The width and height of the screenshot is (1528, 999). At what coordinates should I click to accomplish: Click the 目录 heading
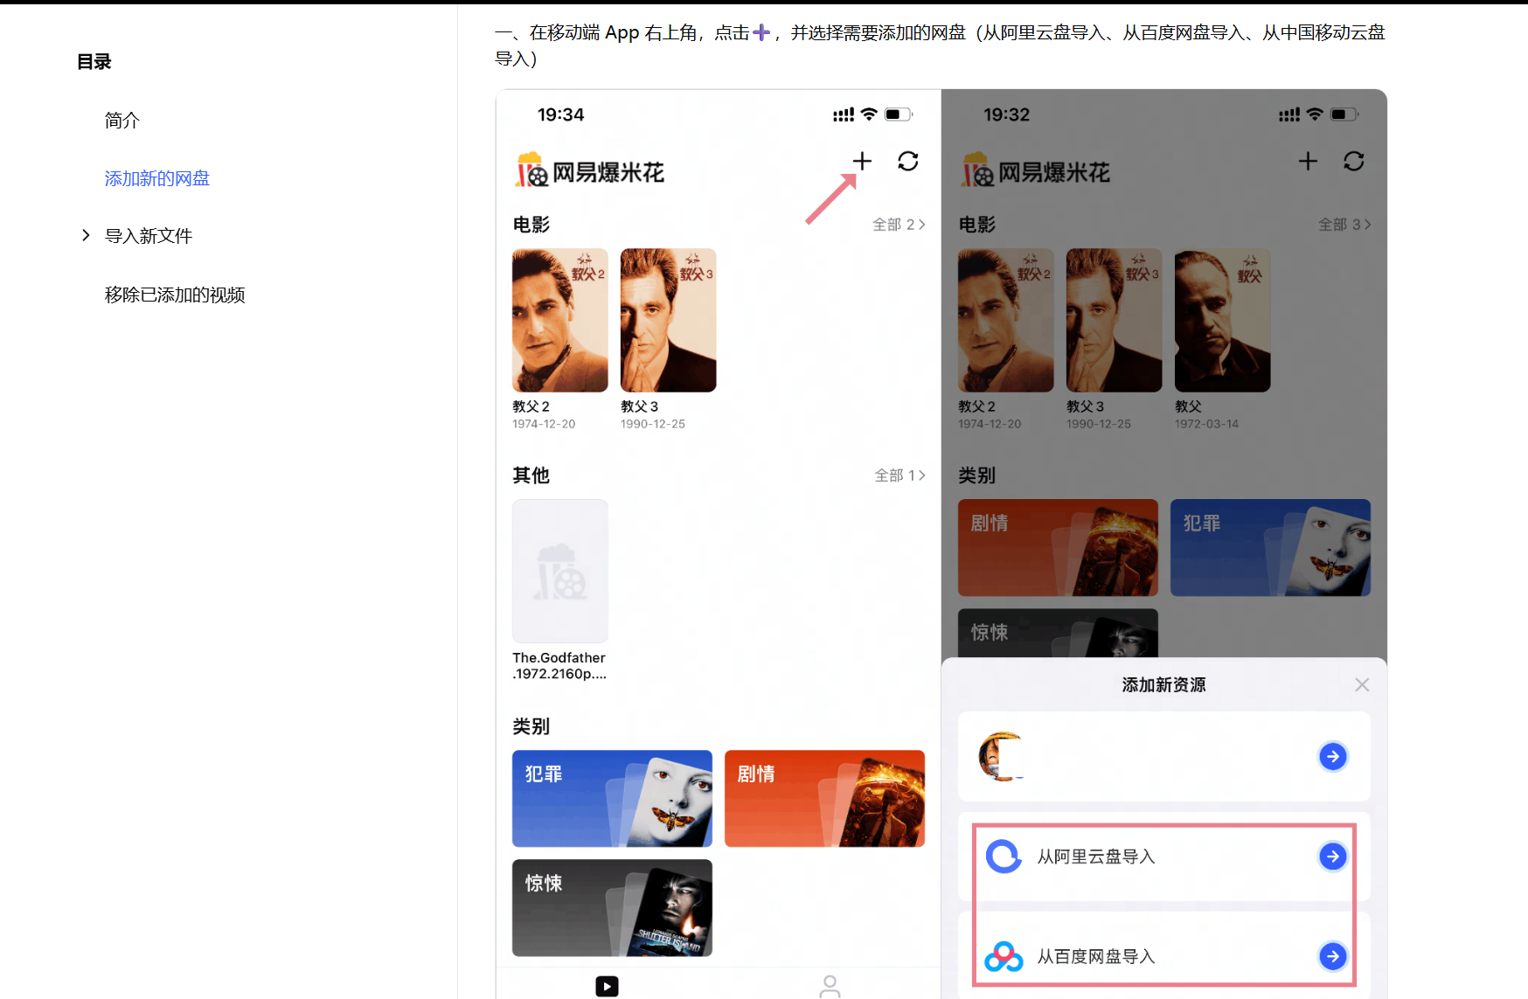[x=94, y=61]
